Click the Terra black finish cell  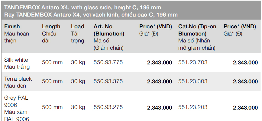pyautogui.click(x=18, y=82)
